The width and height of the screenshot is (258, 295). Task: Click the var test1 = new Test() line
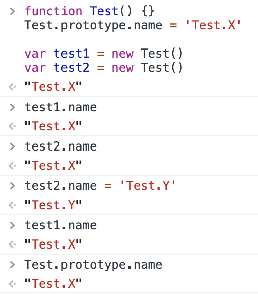pyautogui.click(x=104, y=54)
